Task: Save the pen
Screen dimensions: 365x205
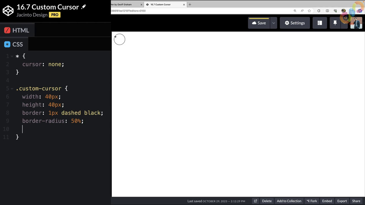Action: coord(259,23)
